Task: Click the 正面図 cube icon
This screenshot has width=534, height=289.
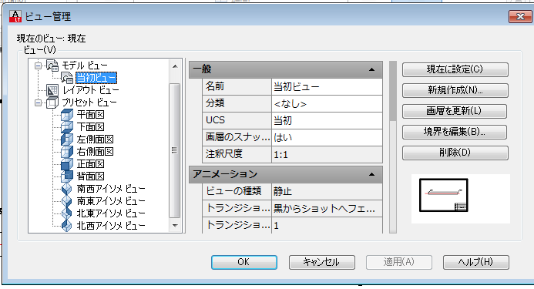Action: 67,164
